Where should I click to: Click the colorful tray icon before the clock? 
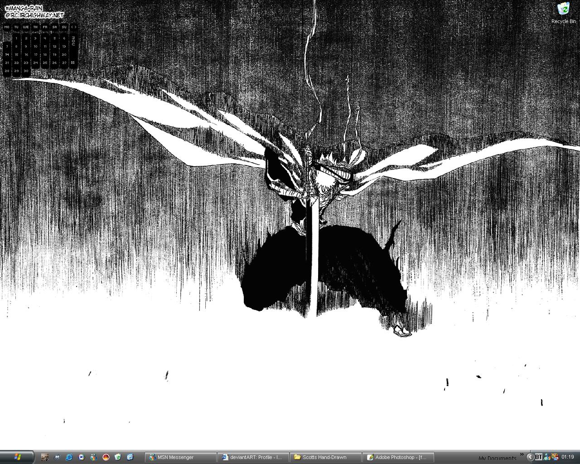[x=555, y=457]
